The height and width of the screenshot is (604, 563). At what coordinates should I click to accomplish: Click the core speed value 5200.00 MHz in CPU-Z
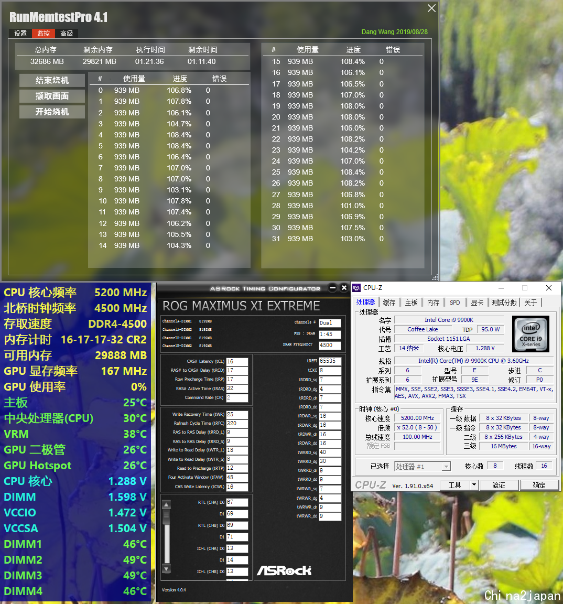click(x=417, y=418)
